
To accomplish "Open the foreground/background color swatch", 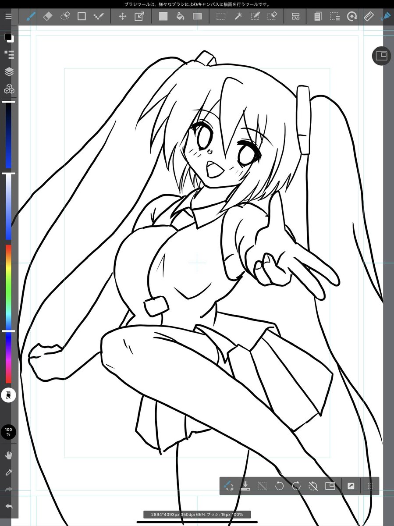I will pyautogui.click(x=9, y=38).
